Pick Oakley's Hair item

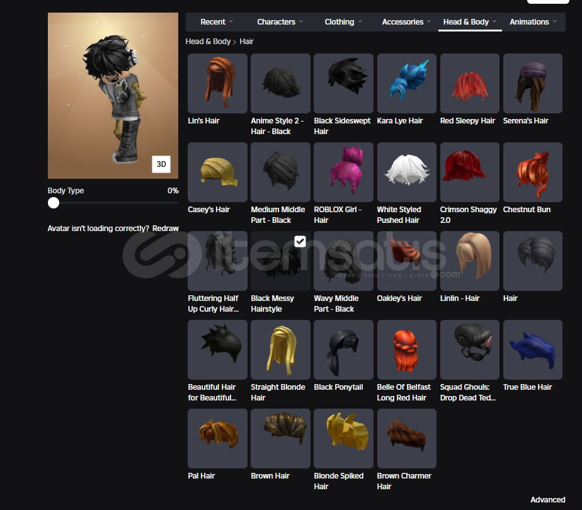407,261
